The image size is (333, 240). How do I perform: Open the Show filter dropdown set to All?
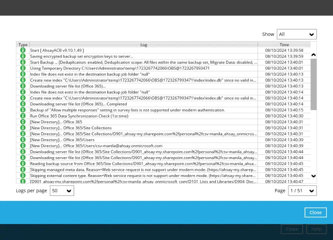[x=296, y=34]
